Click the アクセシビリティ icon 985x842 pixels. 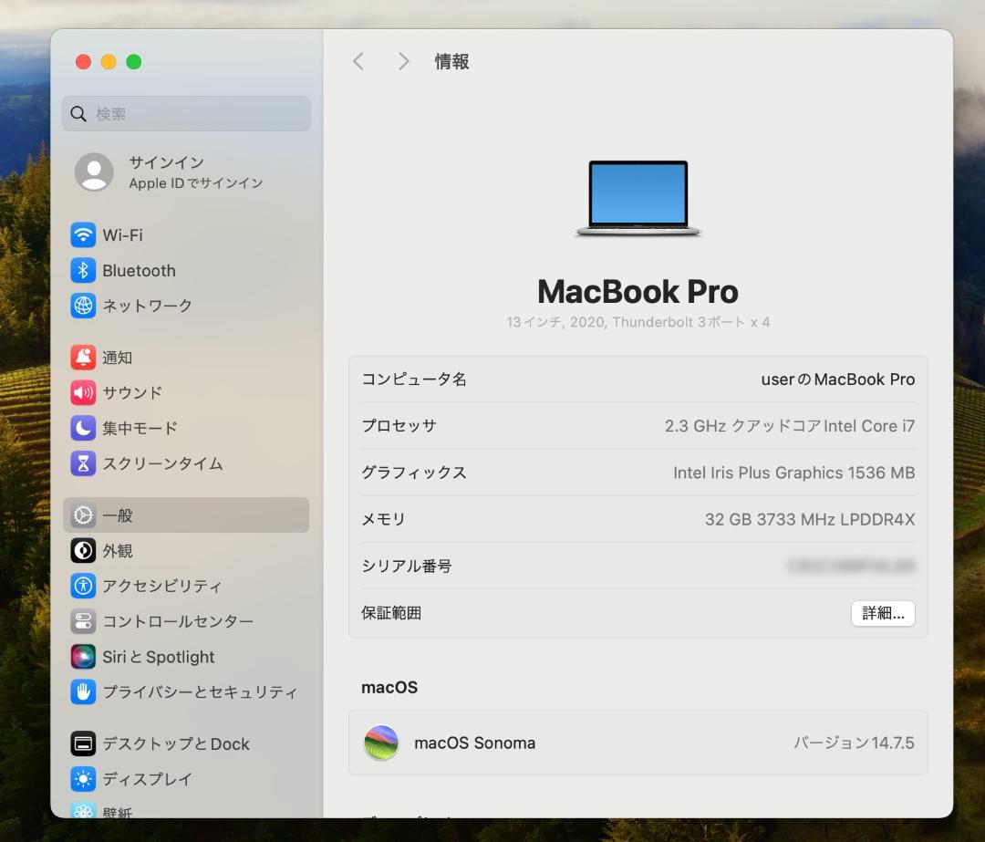(x=83, y=586)
